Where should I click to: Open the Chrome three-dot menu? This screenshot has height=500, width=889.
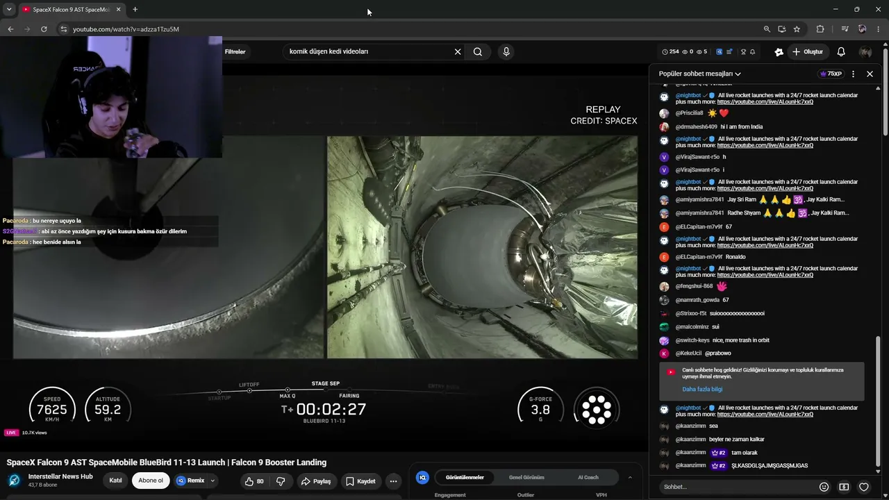coord(879,29)
